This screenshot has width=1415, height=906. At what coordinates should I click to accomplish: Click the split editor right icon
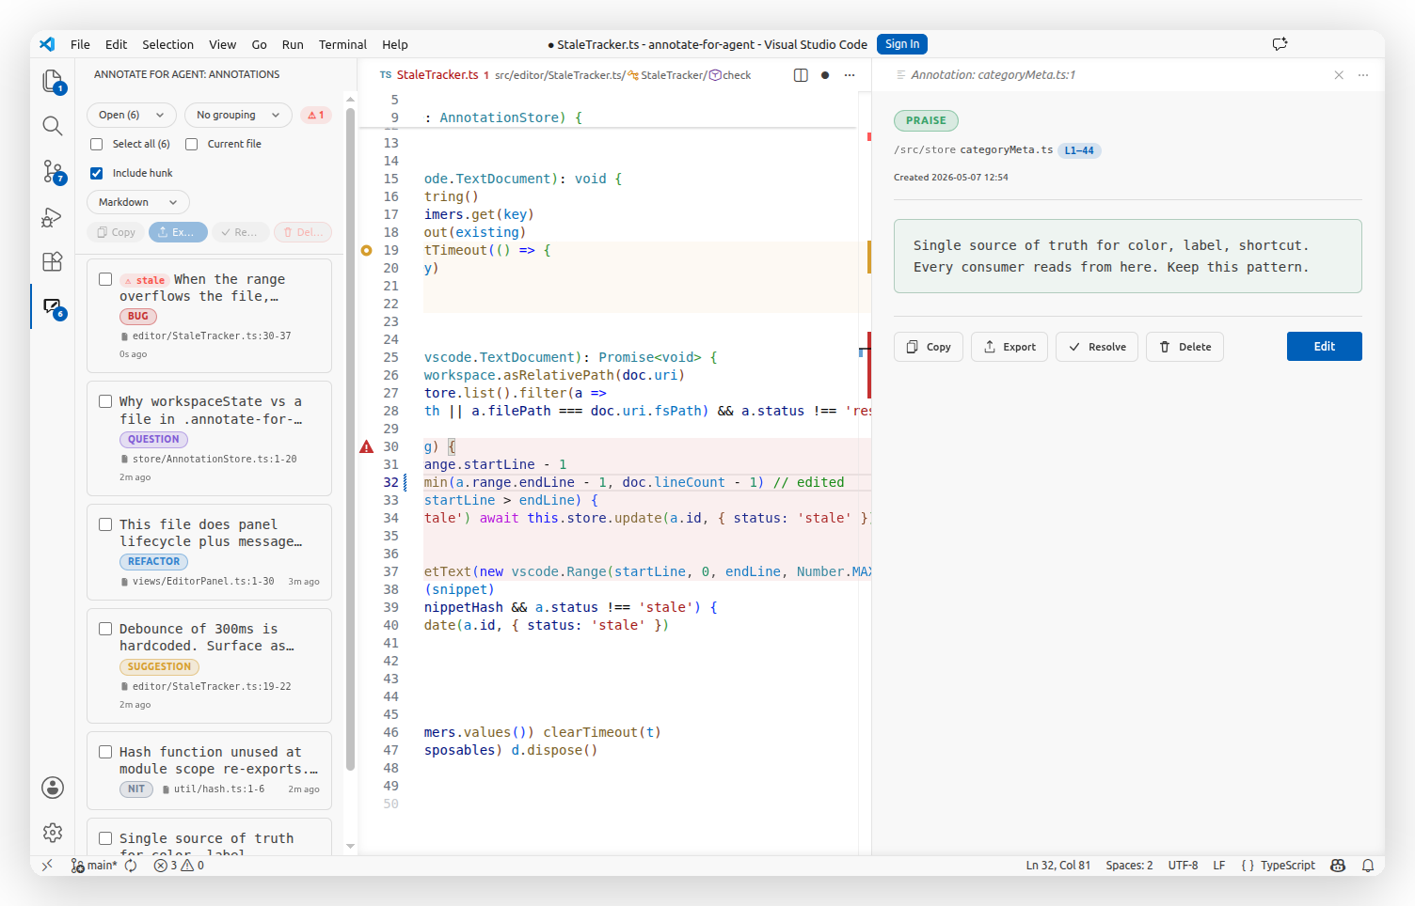coord(801,75)
